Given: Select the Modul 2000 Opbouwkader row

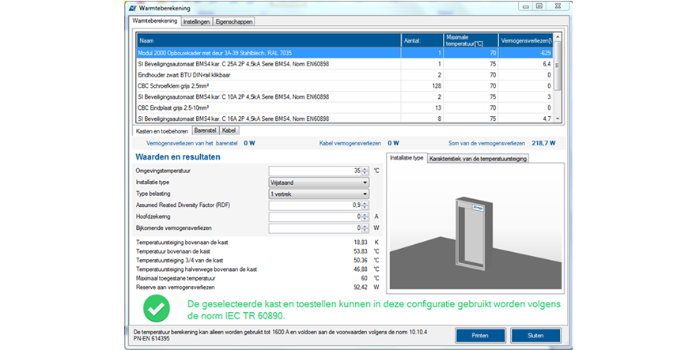Looking at the screenshot, I should [345, 53].
